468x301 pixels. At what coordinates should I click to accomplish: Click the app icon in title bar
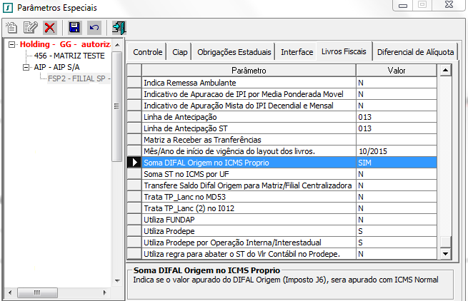click(7, 7)
